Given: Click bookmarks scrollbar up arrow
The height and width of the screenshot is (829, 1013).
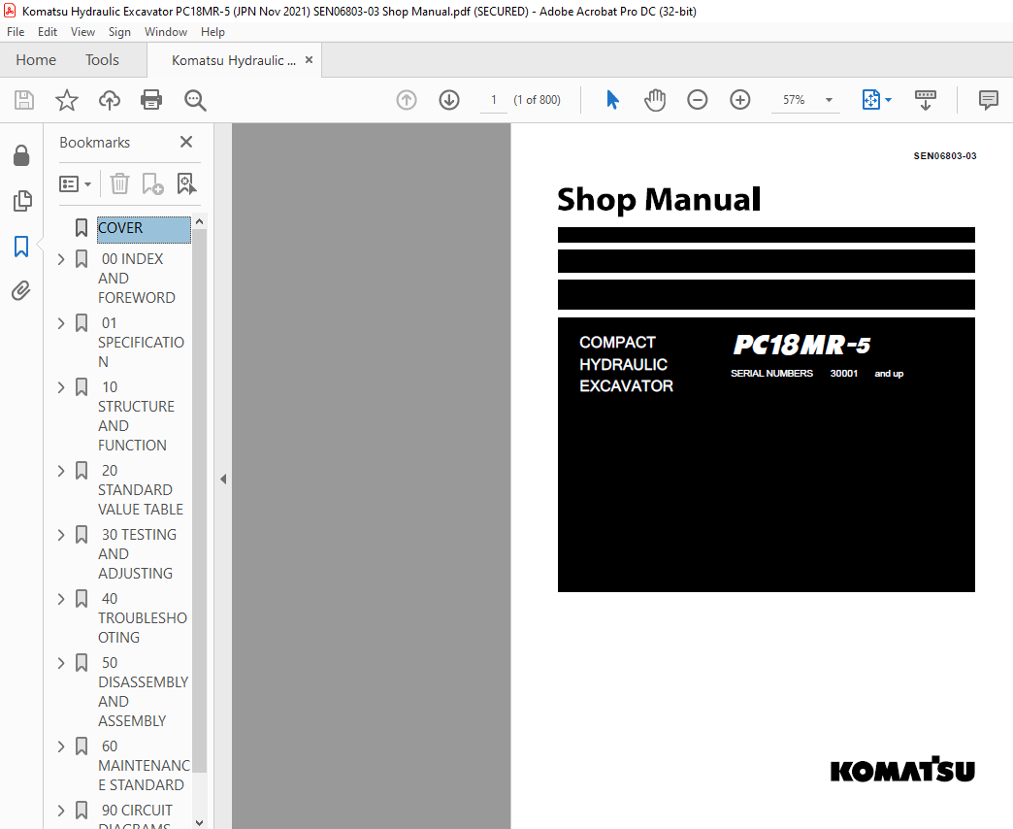Looking at the screenshot, I should [200, 221].
